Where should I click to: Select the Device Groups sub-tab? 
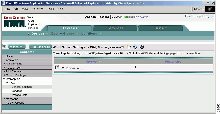(63, 34)
